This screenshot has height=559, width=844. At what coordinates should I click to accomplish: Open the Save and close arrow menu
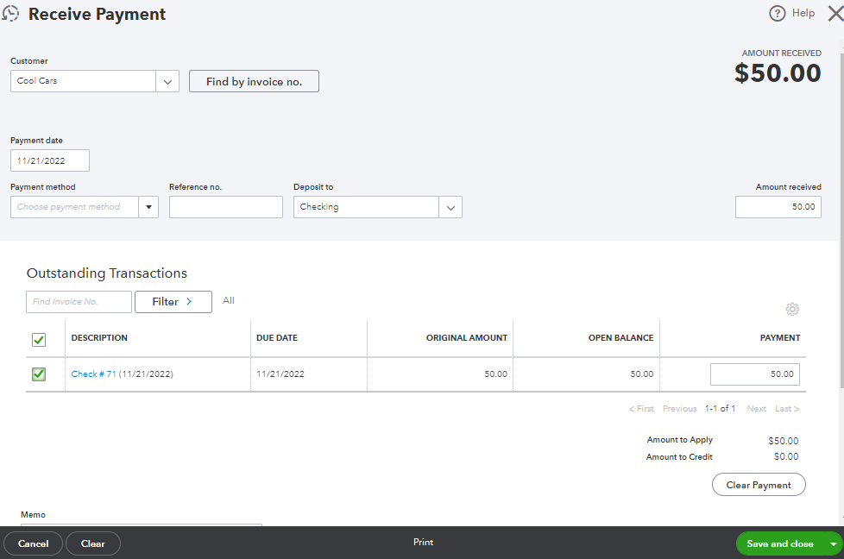(833, 544)
